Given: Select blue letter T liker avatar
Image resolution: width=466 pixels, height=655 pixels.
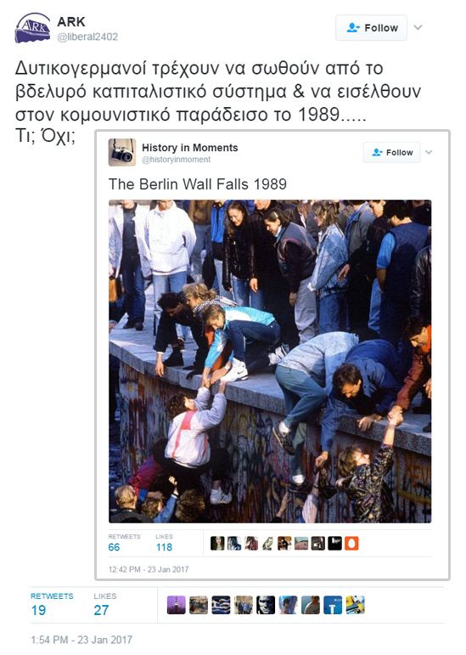Looking at the screenshot, I should pos(332,605).
